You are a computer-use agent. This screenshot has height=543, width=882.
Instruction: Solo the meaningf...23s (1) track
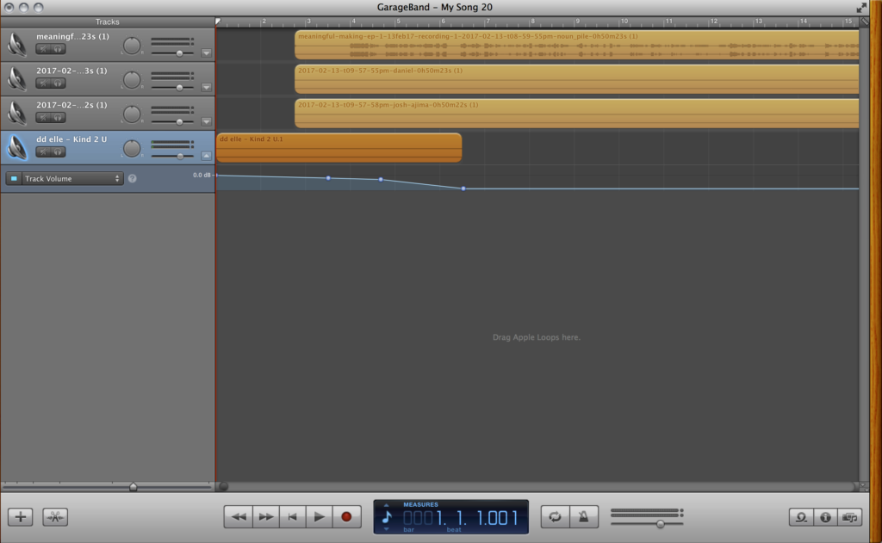click(58, 49)
